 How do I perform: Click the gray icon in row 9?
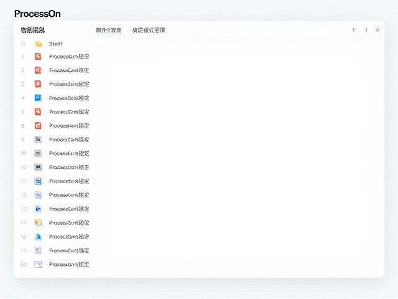click(x=38, y=140)
